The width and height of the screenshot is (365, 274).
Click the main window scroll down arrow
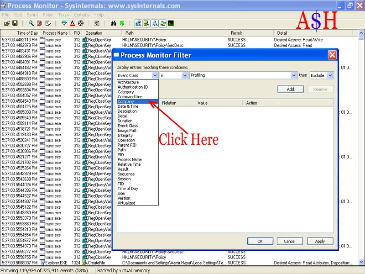361,262
